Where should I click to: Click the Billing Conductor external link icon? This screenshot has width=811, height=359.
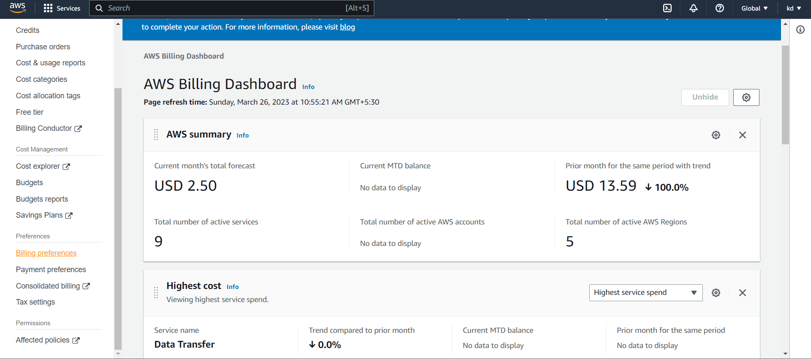[x=78, y=129]
